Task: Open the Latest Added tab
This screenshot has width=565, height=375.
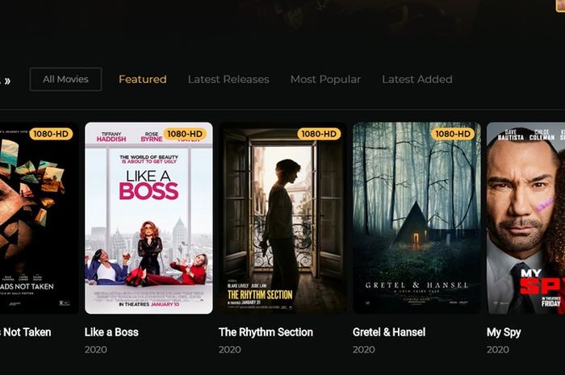Action: (x=417, y=79)
